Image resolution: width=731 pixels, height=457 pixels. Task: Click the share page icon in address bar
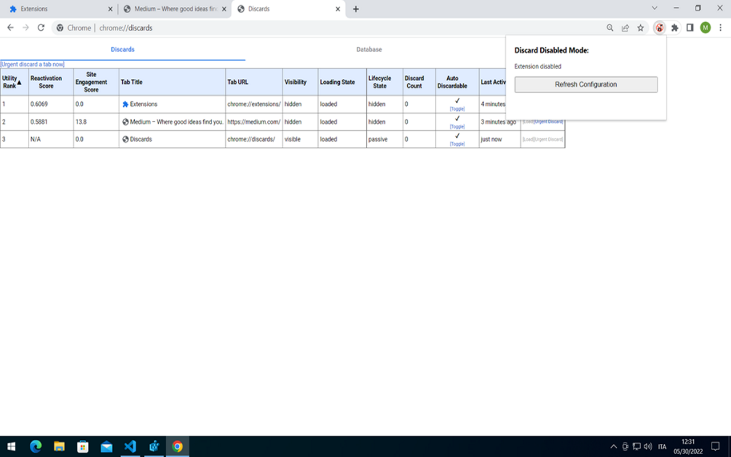coord(625,27)
